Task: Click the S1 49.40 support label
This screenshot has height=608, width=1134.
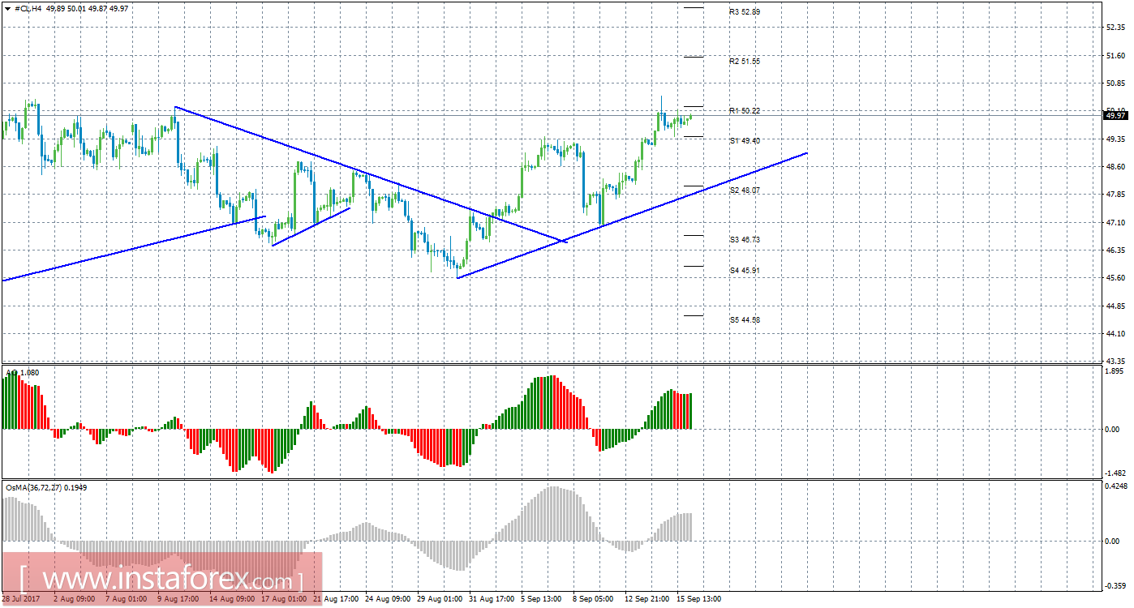Action: (x=745, y=141)
